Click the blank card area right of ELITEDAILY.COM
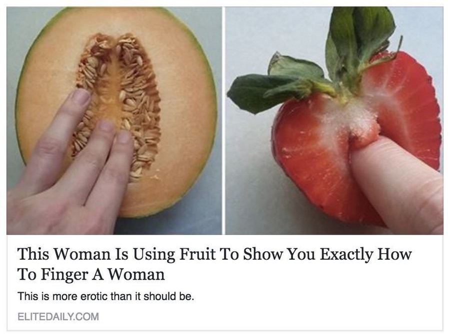Screen dimensions: 450x334 [x=270, y=317]
